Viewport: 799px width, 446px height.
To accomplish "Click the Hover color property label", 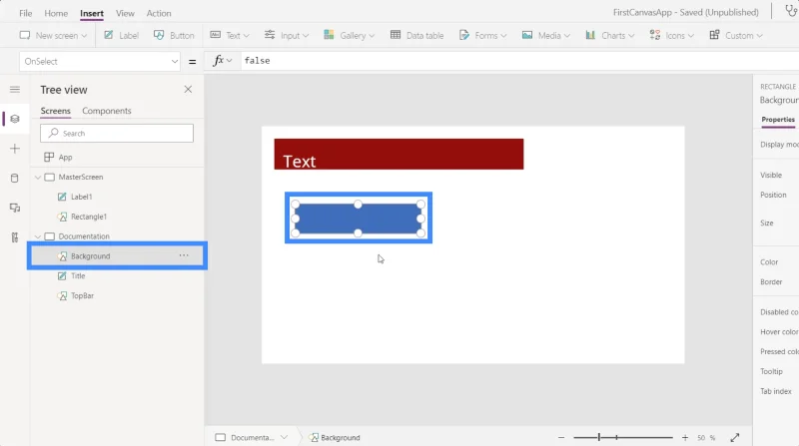I will tap(779, 332).
